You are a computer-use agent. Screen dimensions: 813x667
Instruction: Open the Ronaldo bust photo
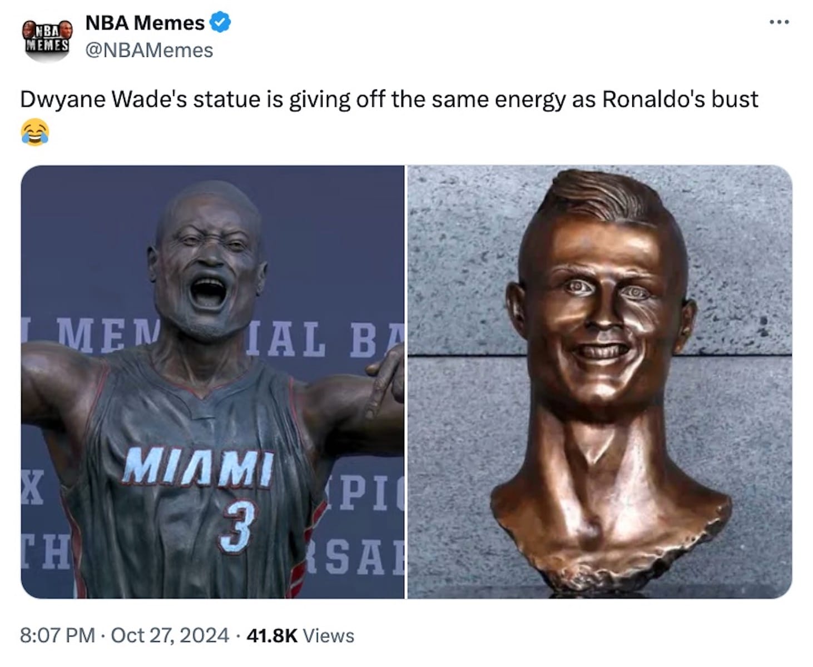pyautogui.click(x=599, y=382)
